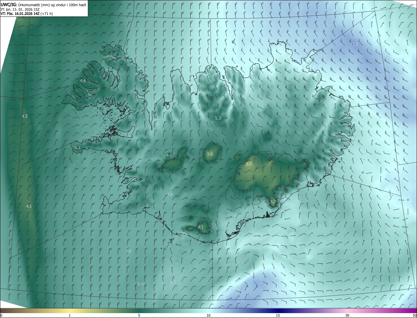417x318 pixels.
Task: Select the 11.8 value label
Action: point(354,44)
